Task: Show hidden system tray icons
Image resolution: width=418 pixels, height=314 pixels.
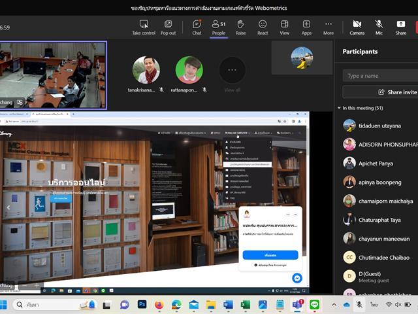Action: pos(334,304)
